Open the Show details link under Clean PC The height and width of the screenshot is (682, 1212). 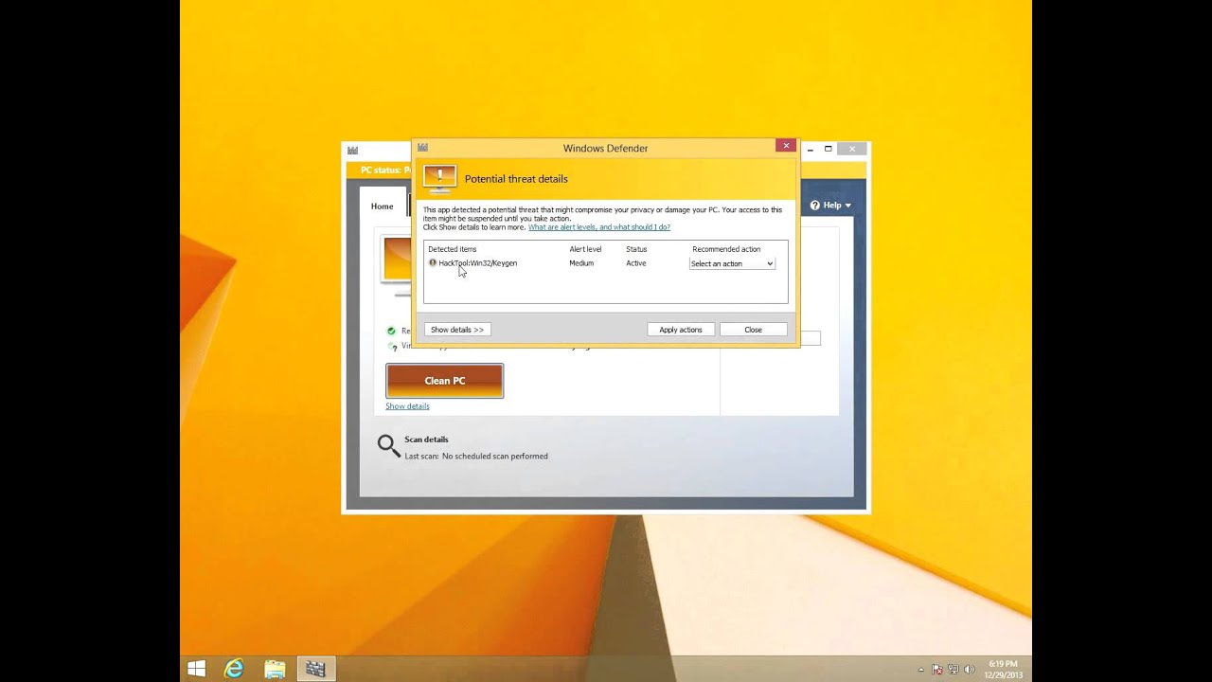pyautogui.click(x=407, y=406)
